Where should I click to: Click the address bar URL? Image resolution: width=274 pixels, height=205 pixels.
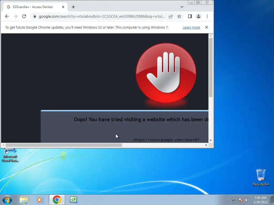point(102,16)
